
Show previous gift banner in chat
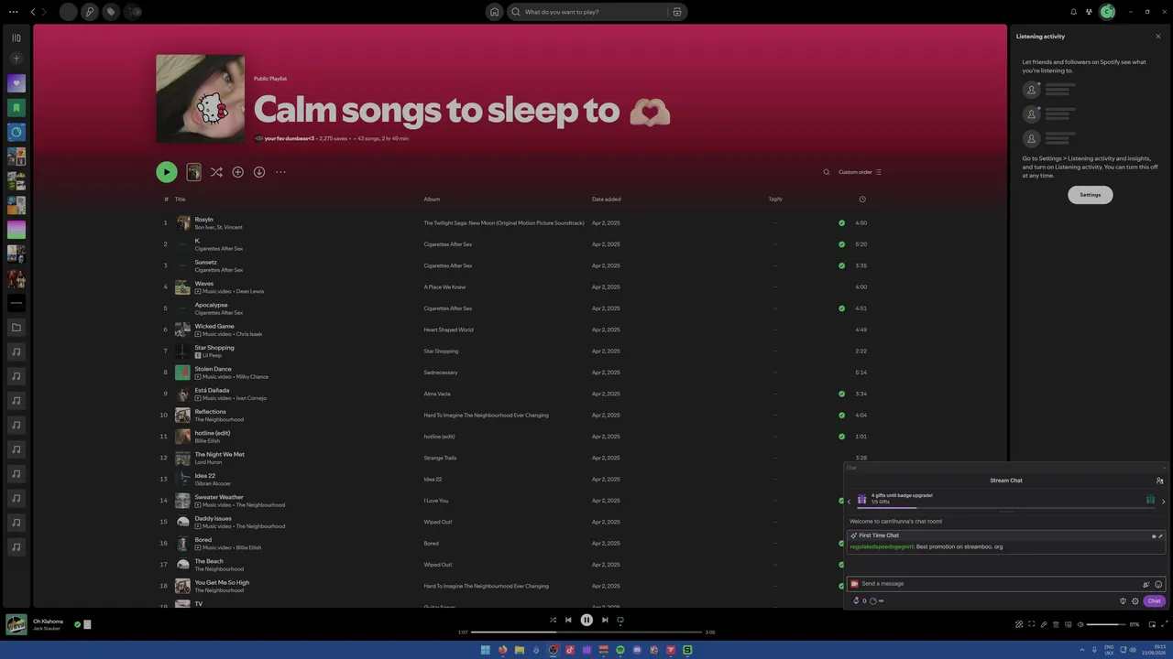[849, 502]
